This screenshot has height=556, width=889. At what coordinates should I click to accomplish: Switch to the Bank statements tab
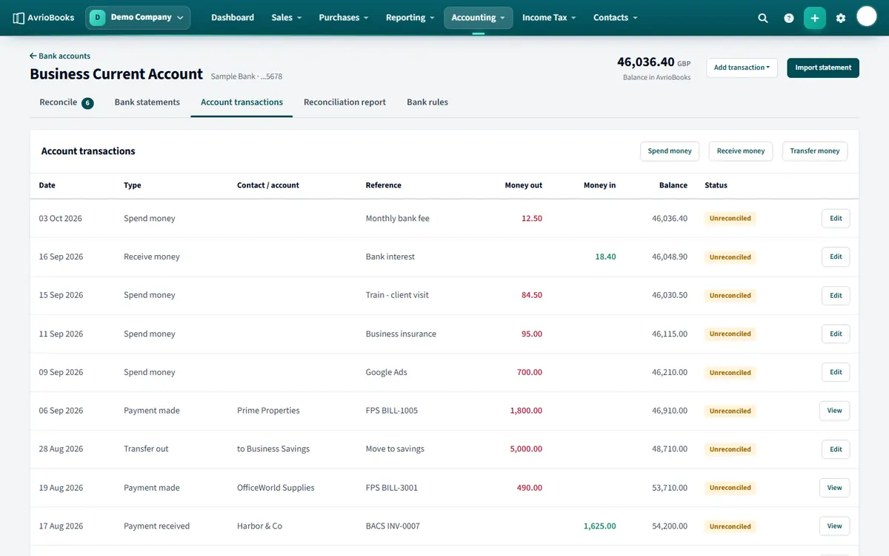[x=147, y=102]
